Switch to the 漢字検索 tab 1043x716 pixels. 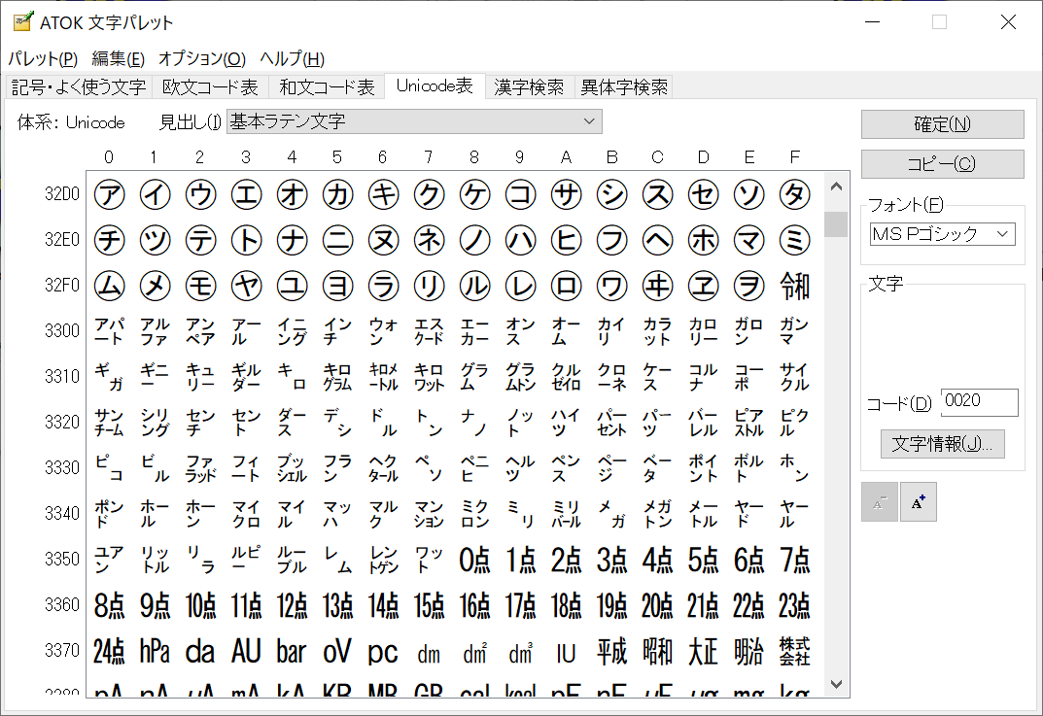[x=528, y=87]
